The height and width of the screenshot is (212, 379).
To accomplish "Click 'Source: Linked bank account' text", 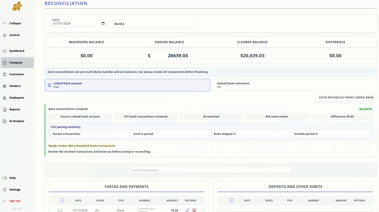I will point(80,117).
